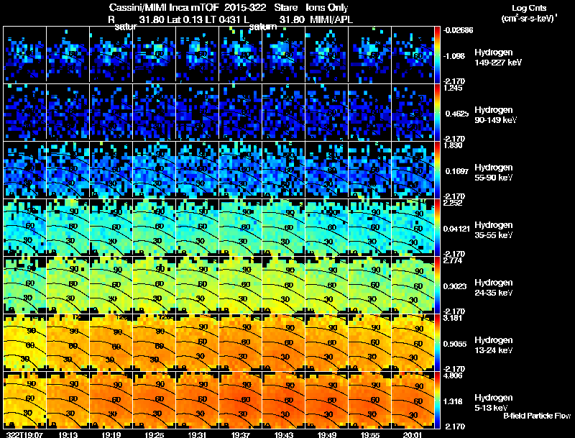Screen dimensions: 575x438
Task: Click the 0.4625 color scale value
Action: click(x=456, y=114)
